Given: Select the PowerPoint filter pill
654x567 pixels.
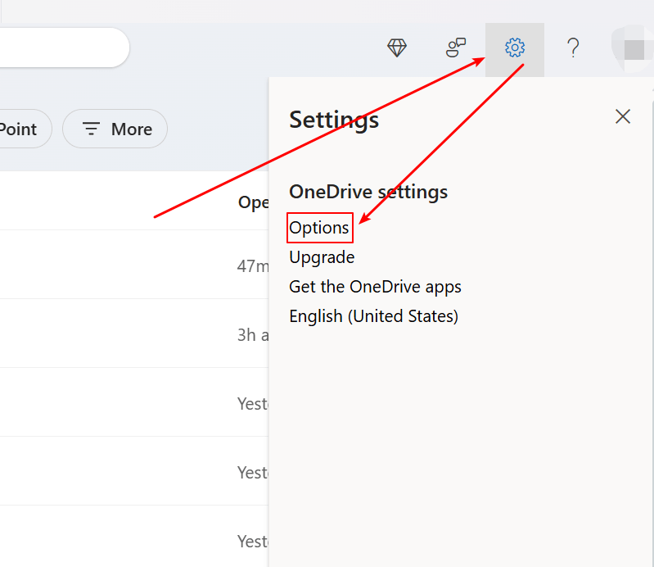Looking at the screenshot, I should [x=23, y=129].
